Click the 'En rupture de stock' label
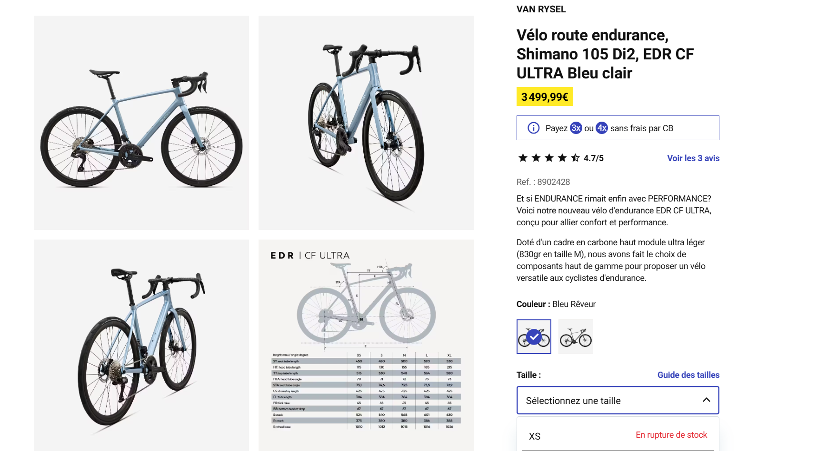 click(671, 435)
